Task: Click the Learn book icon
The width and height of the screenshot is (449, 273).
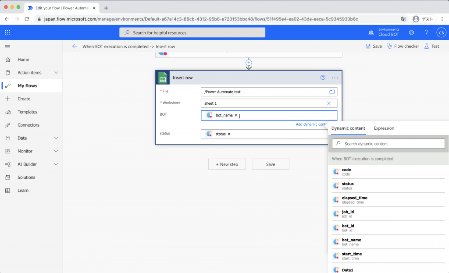Action: [8, 190]
